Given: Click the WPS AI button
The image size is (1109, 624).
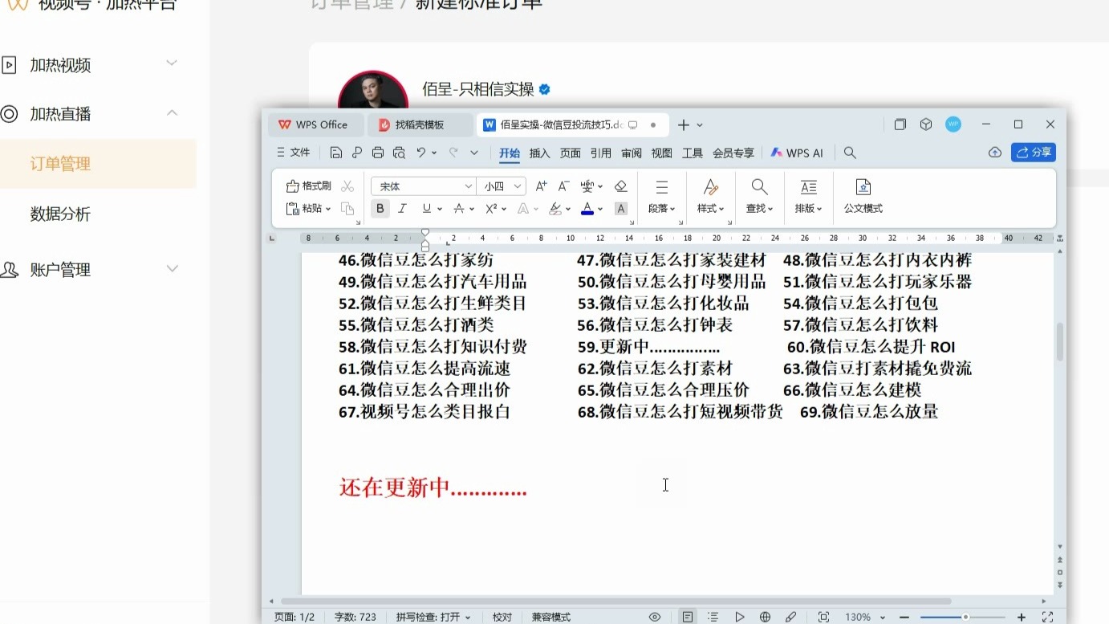Looking at the screenshot, I should pyautogui.click(x=798, y=153).
